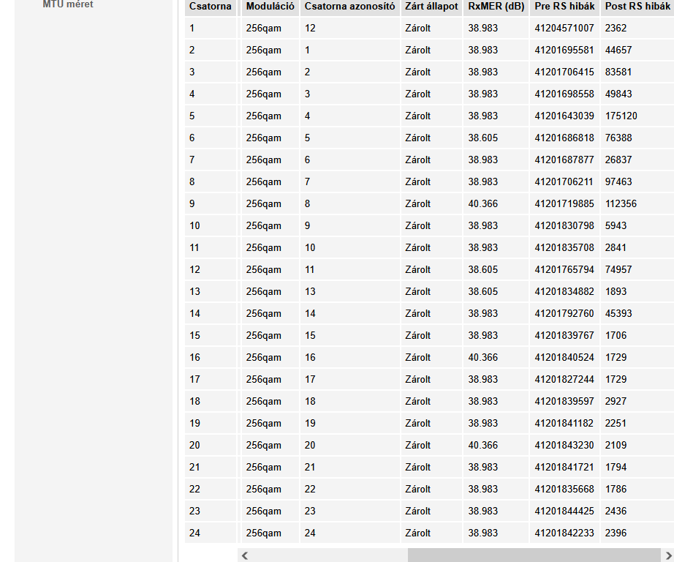The image size is (674, 562).
Task: Select Post RS value 112356
Action: coord(621,203)
